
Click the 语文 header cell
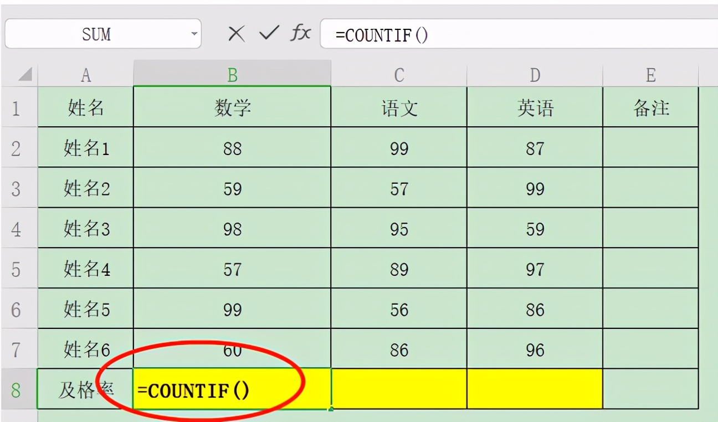point(399,107)
